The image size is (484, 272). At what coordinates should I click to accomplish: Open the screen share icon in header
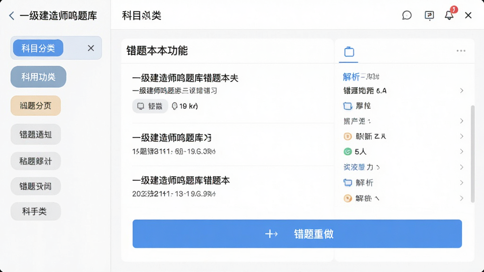point(429,15)
